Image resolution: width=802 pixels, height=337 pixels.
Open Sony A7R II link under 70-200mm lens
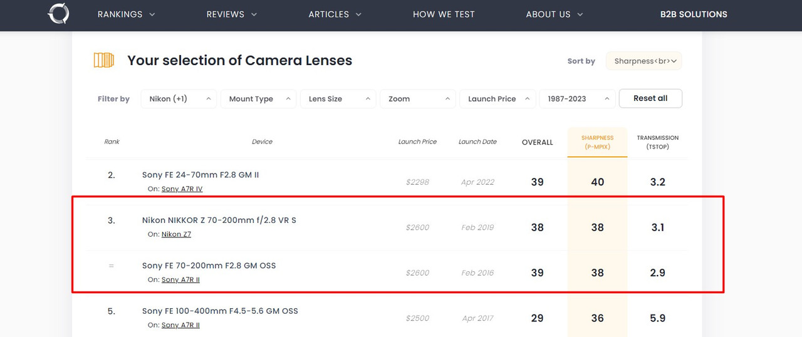[180, 280]
